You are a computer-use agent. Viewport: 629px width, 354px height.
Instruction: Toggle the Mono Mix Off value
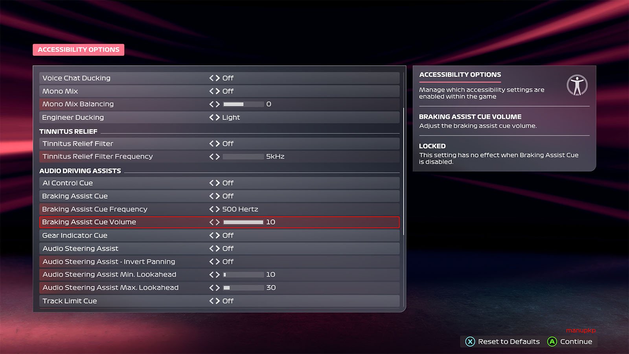[x=228, y=91]
